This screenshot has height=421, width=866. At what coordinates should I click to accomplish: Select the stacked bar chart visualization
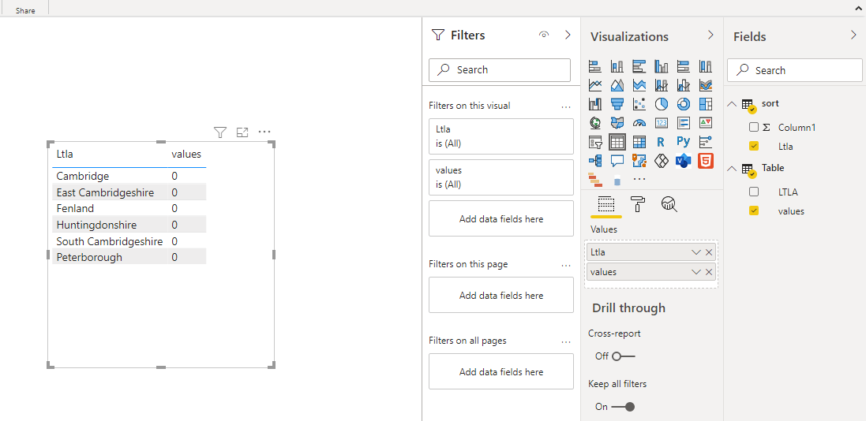click(x=594, y=67)
